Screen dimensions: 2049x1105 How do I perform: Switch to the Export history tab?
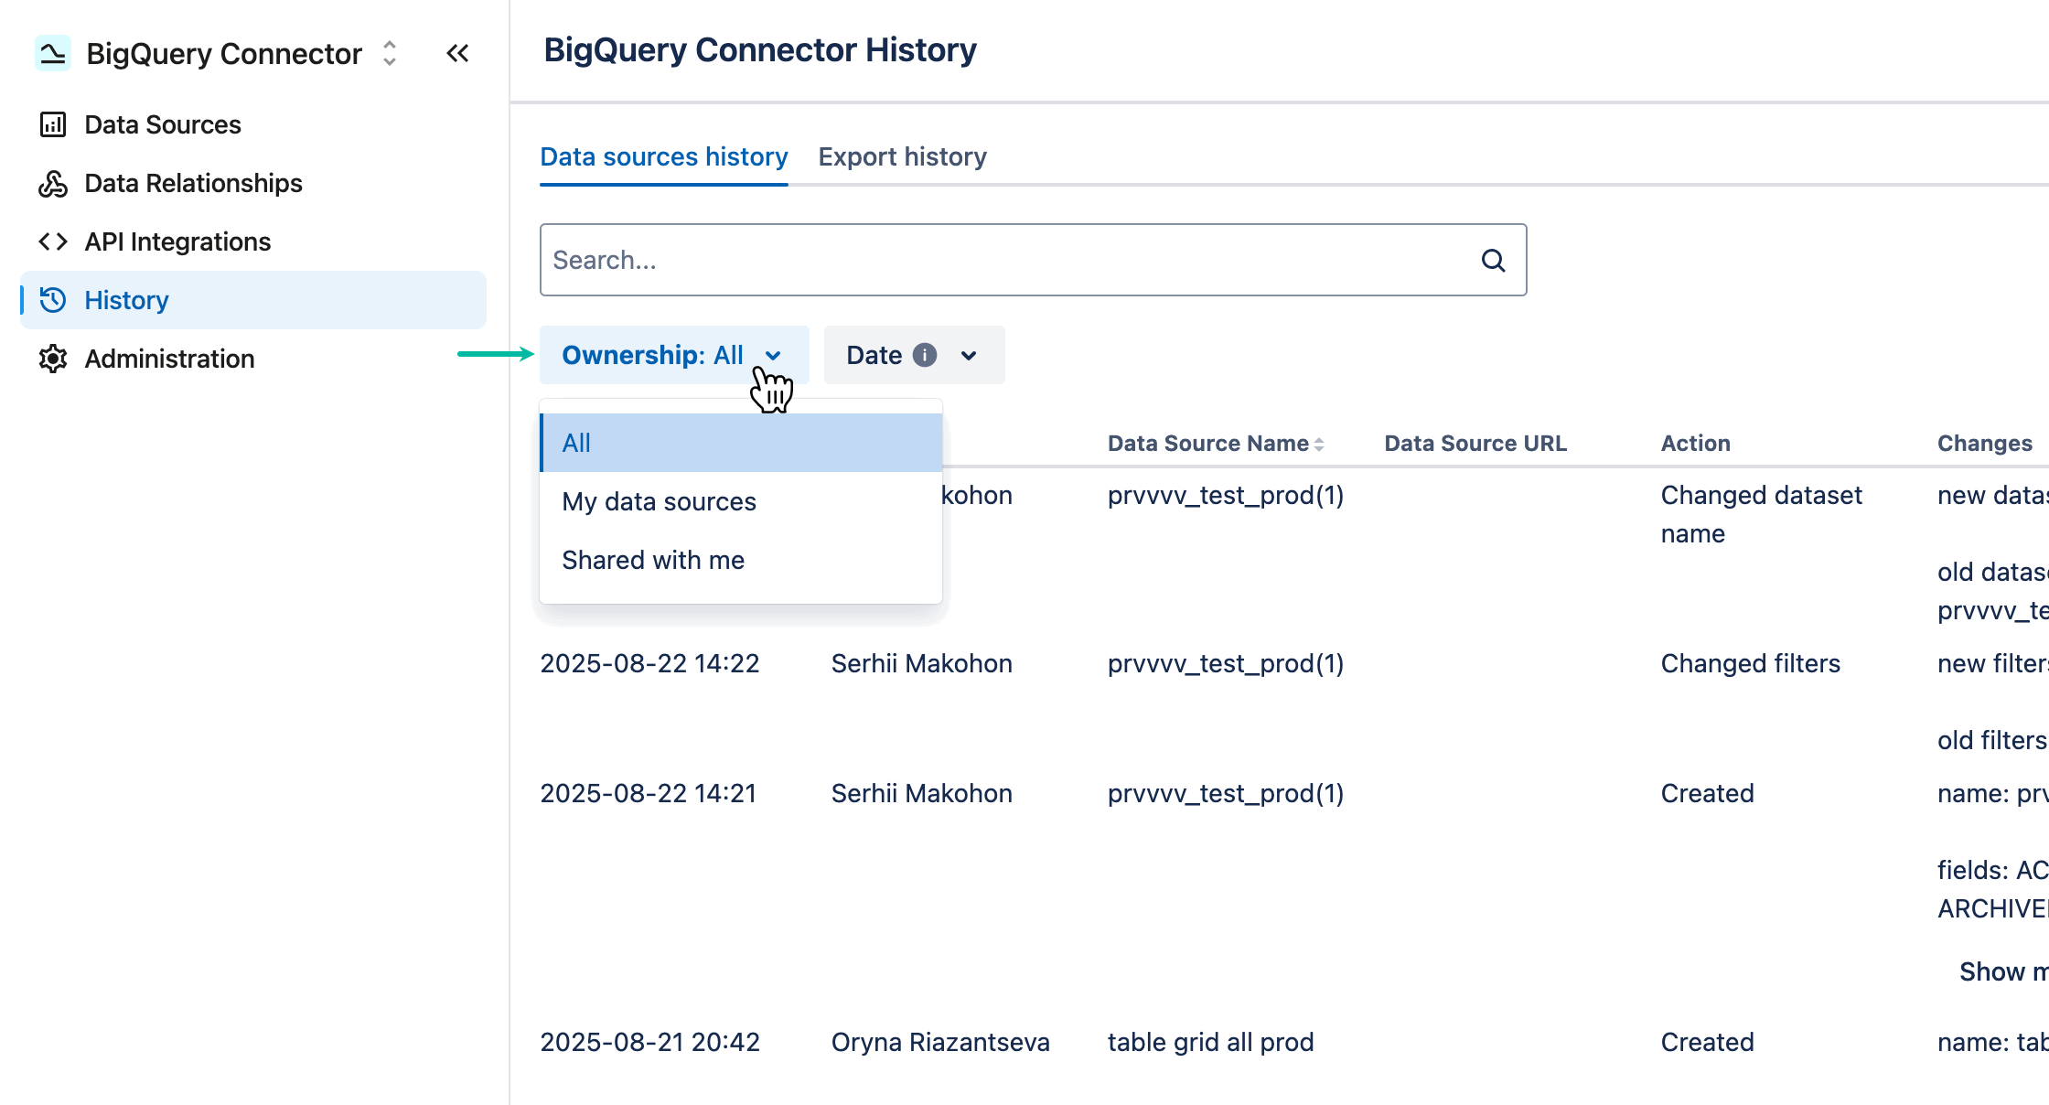coord(902,156)
